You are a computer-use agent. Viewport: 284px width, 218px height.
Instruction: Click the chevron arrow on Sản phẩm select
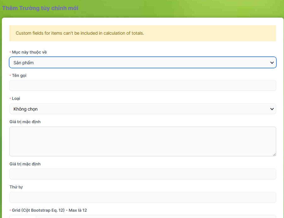click(272, 63)
